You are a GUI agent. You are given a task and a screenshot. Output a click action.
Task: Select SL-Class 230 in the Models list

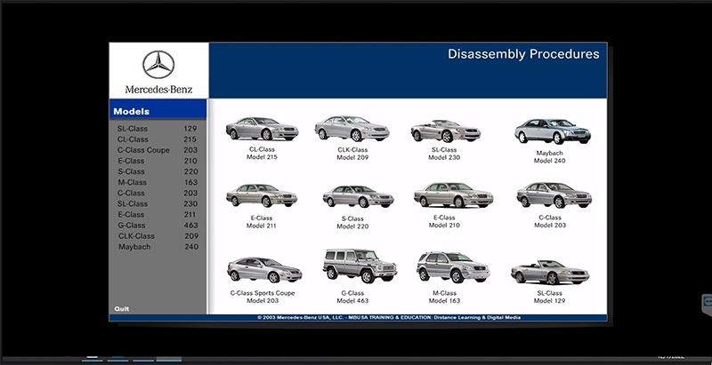click(158, 203)
